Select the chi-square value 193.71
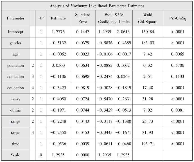The image size is (194, 162). tap(148, 144)
